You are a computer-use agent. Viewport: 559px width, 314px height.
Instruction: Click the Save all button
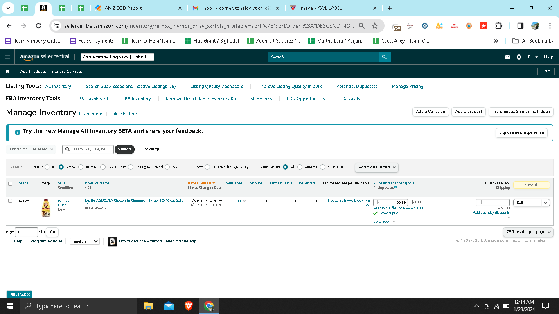tap(532, 185)
